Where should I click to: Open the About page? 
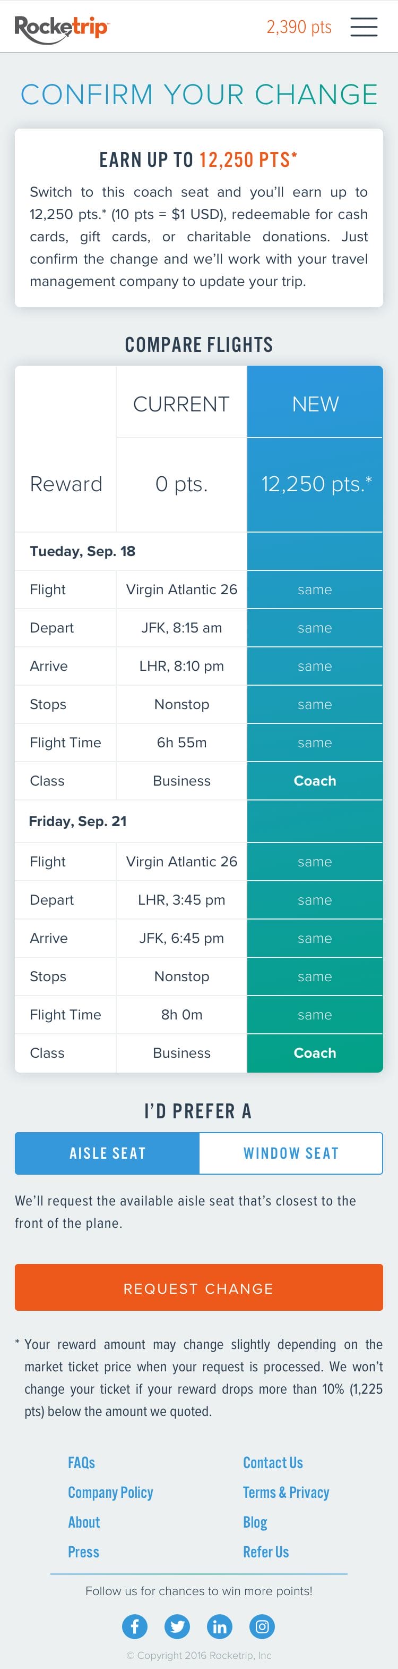(x=84, y=1522)
